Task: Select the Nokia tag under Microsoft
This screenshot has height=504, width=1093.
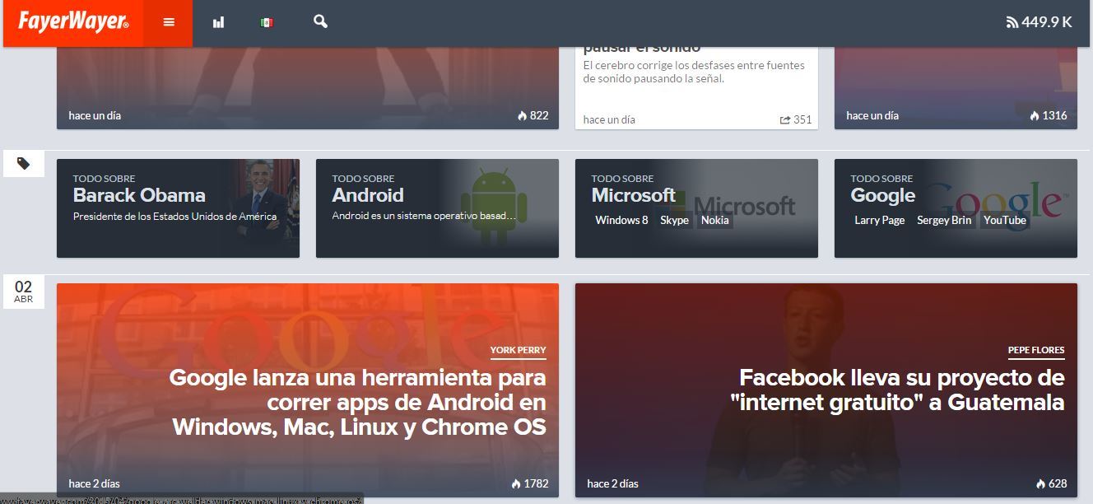Action: (714, 220)
